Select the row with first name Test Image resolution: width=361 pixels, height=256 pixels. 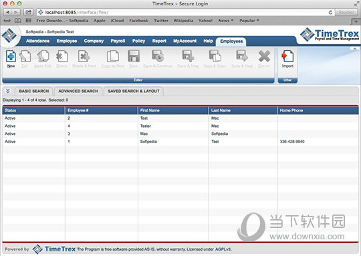(180, 118)
